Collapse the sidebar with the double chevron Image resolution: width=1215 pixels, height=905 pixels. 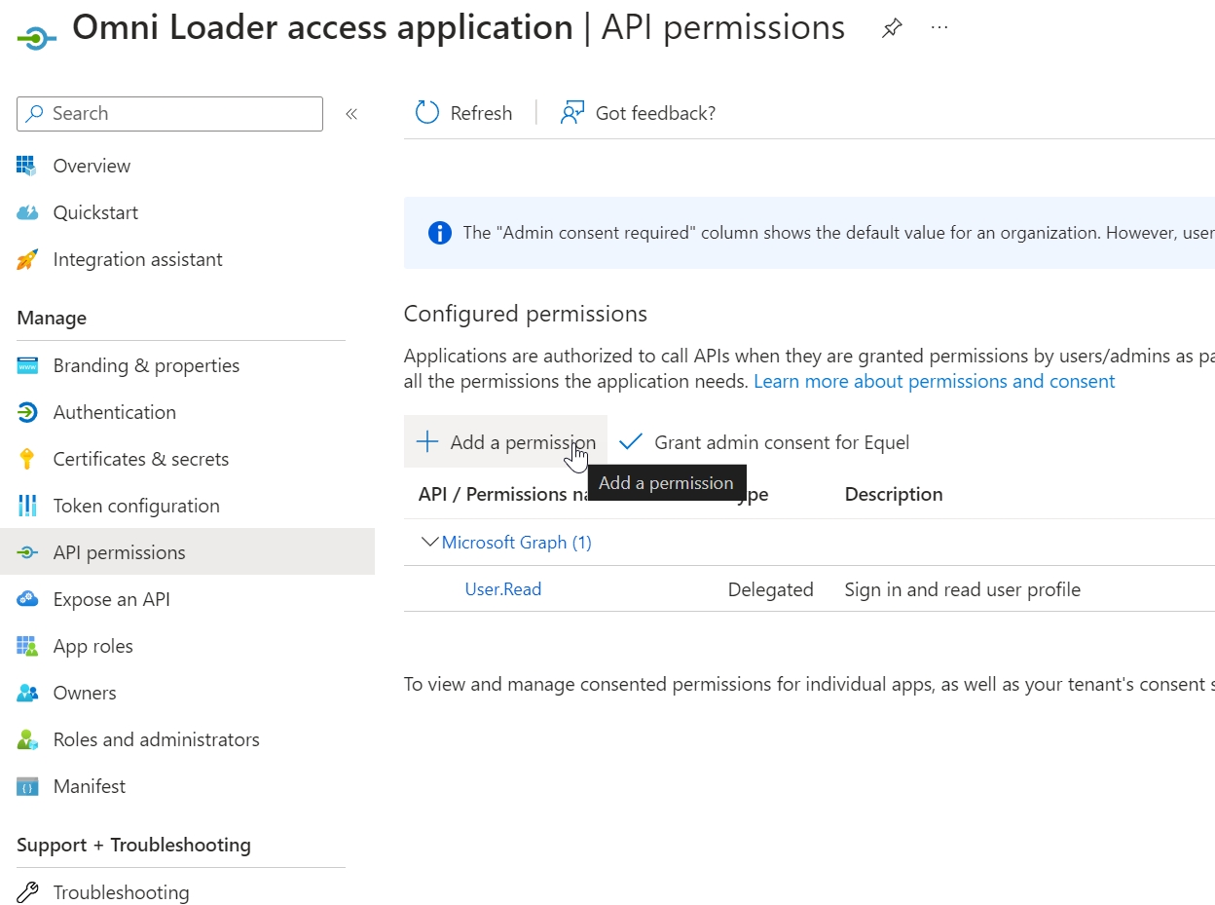pos(351,114)
